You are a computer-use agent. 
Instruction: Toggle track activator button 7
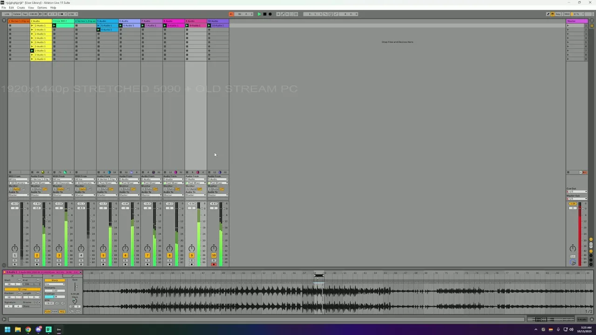click(148, 255)
